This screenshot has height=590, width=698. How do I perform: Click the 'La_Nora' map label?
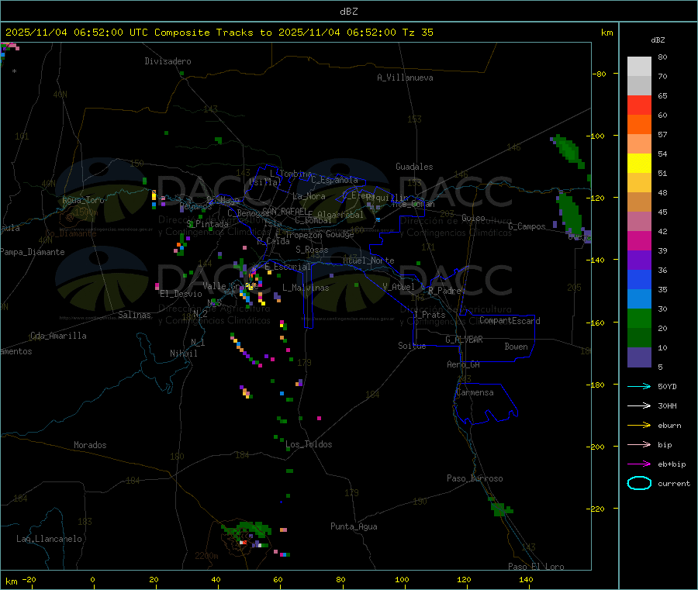pyautogui.click(x=309, y=196)
